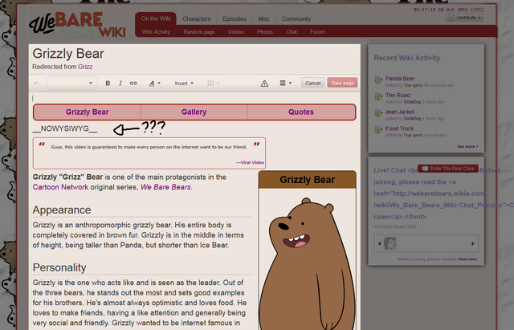The height and width of the screenshot is (330, 514).
Task: Click the __NOWYSIWYG__ text in editor
Action: [x=65, y=128]
